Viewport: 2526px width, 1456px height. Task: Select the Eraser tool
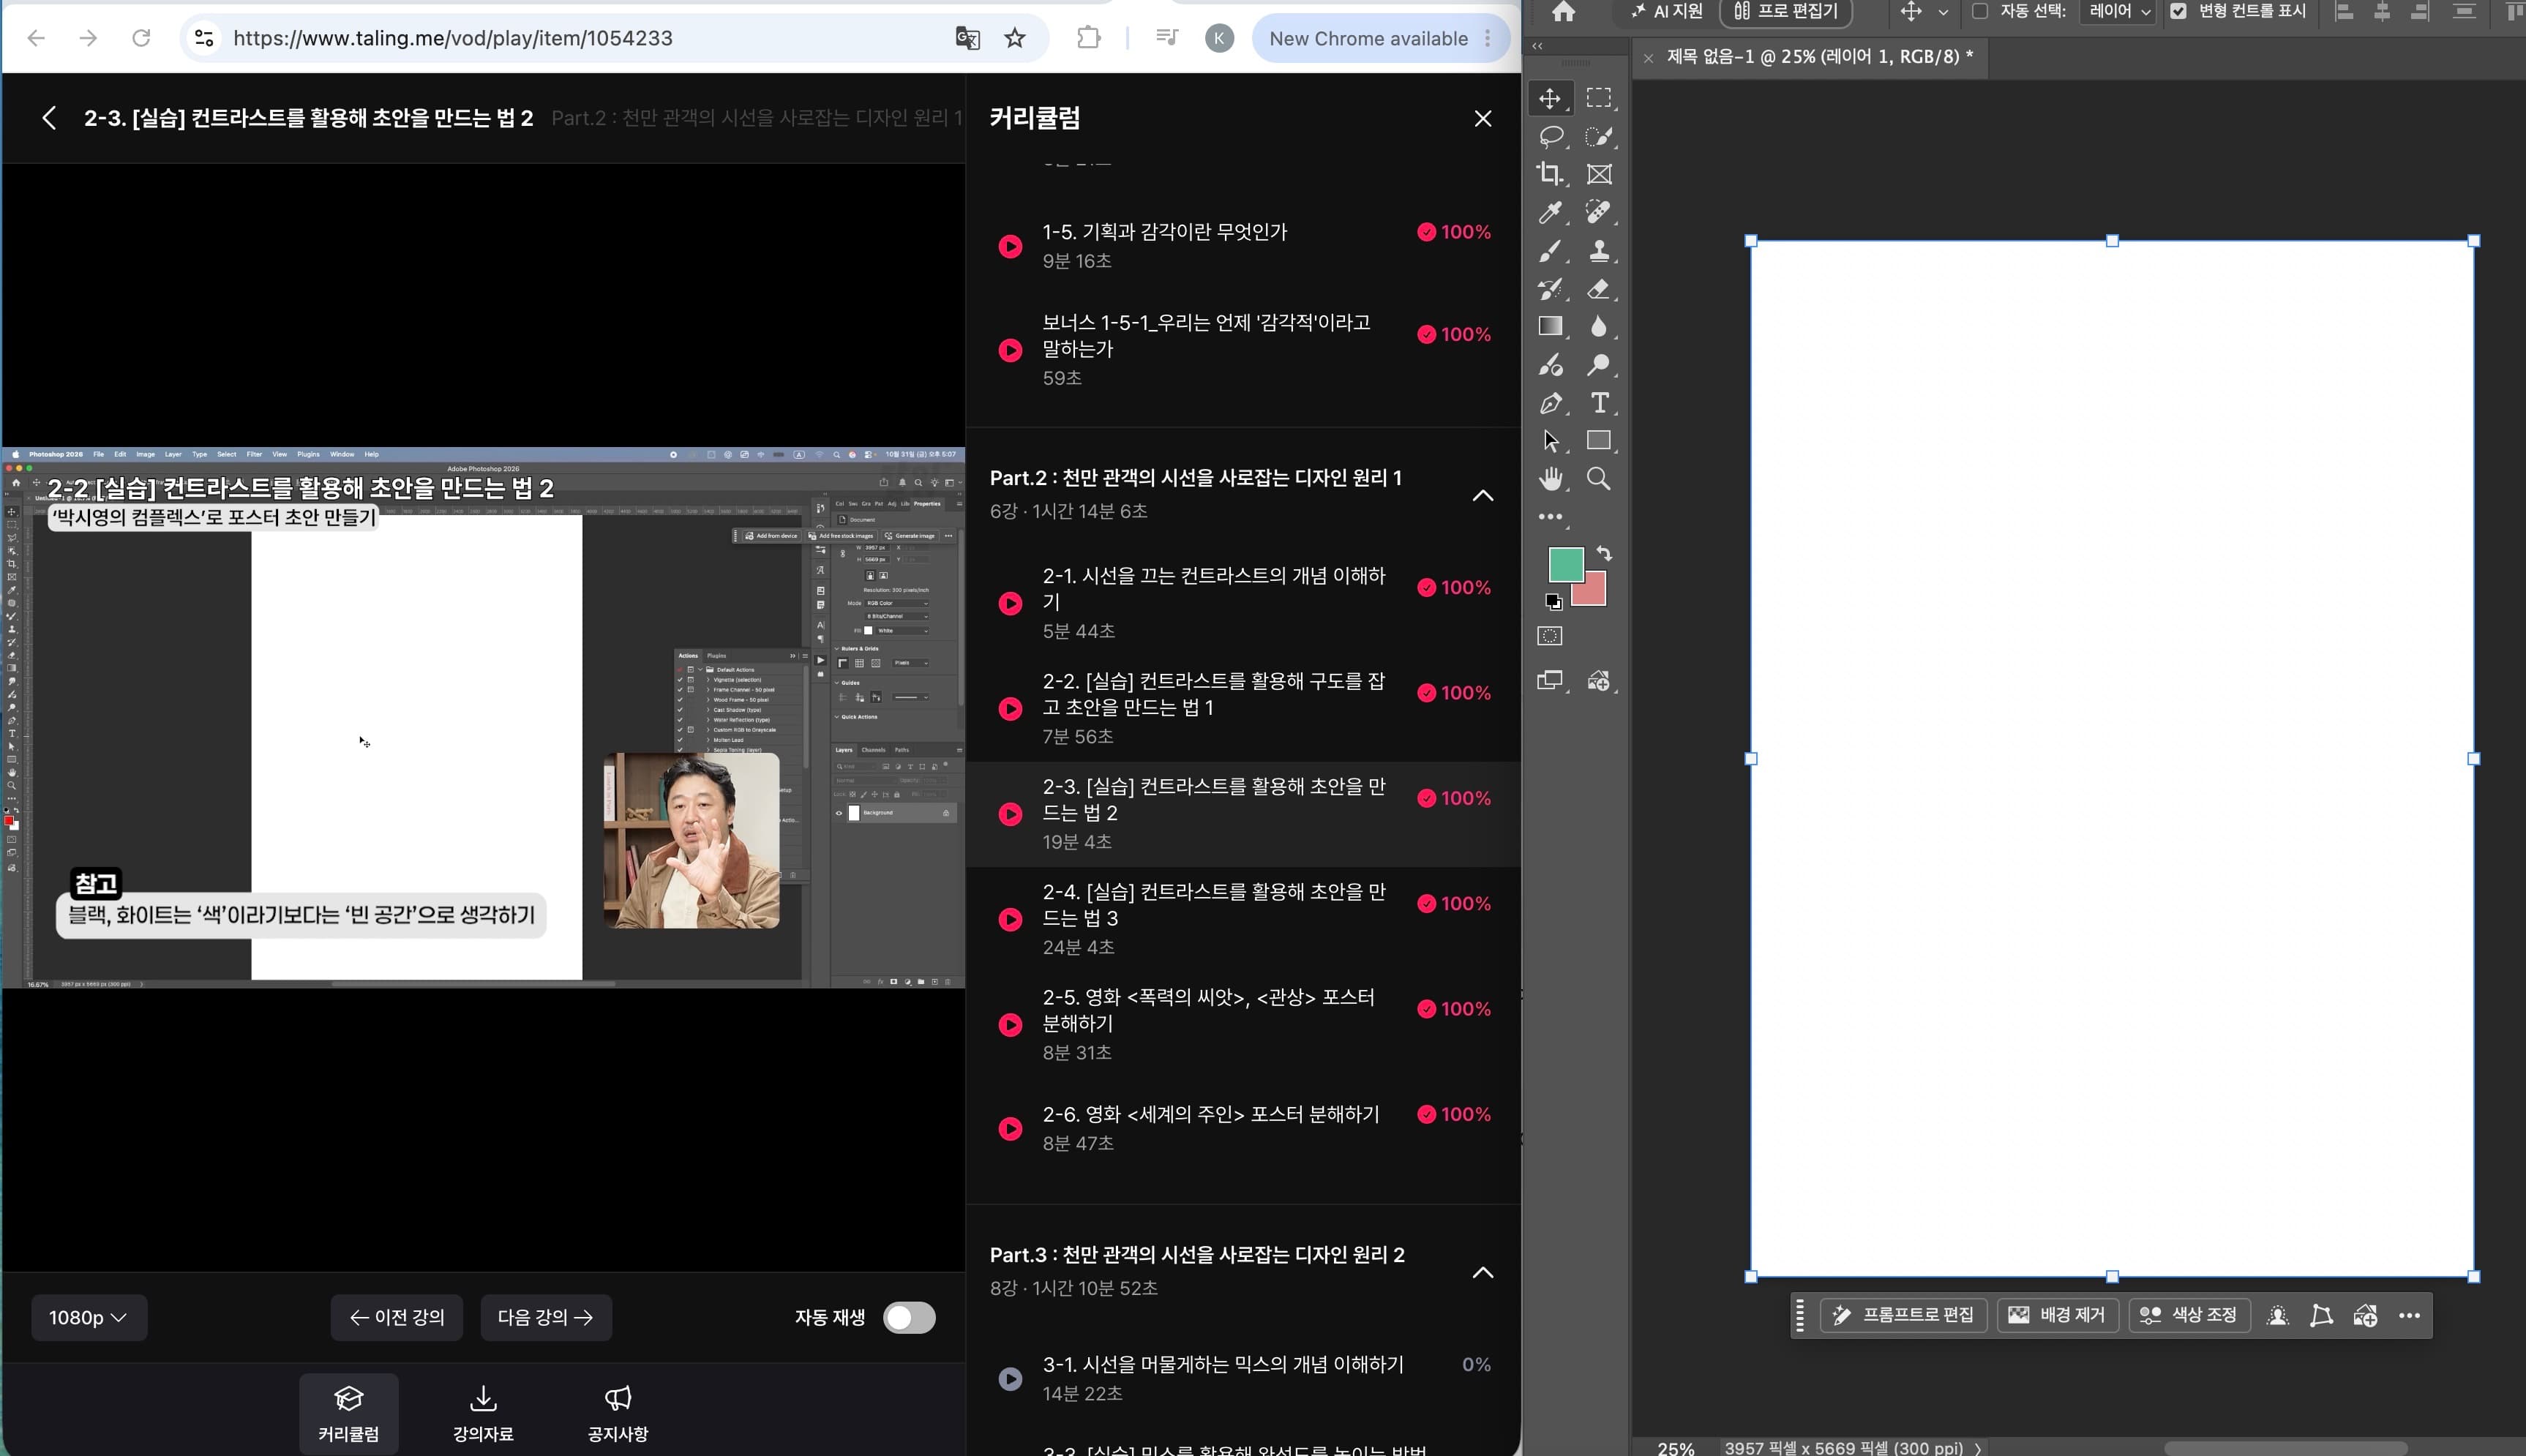coord(1599,289)
